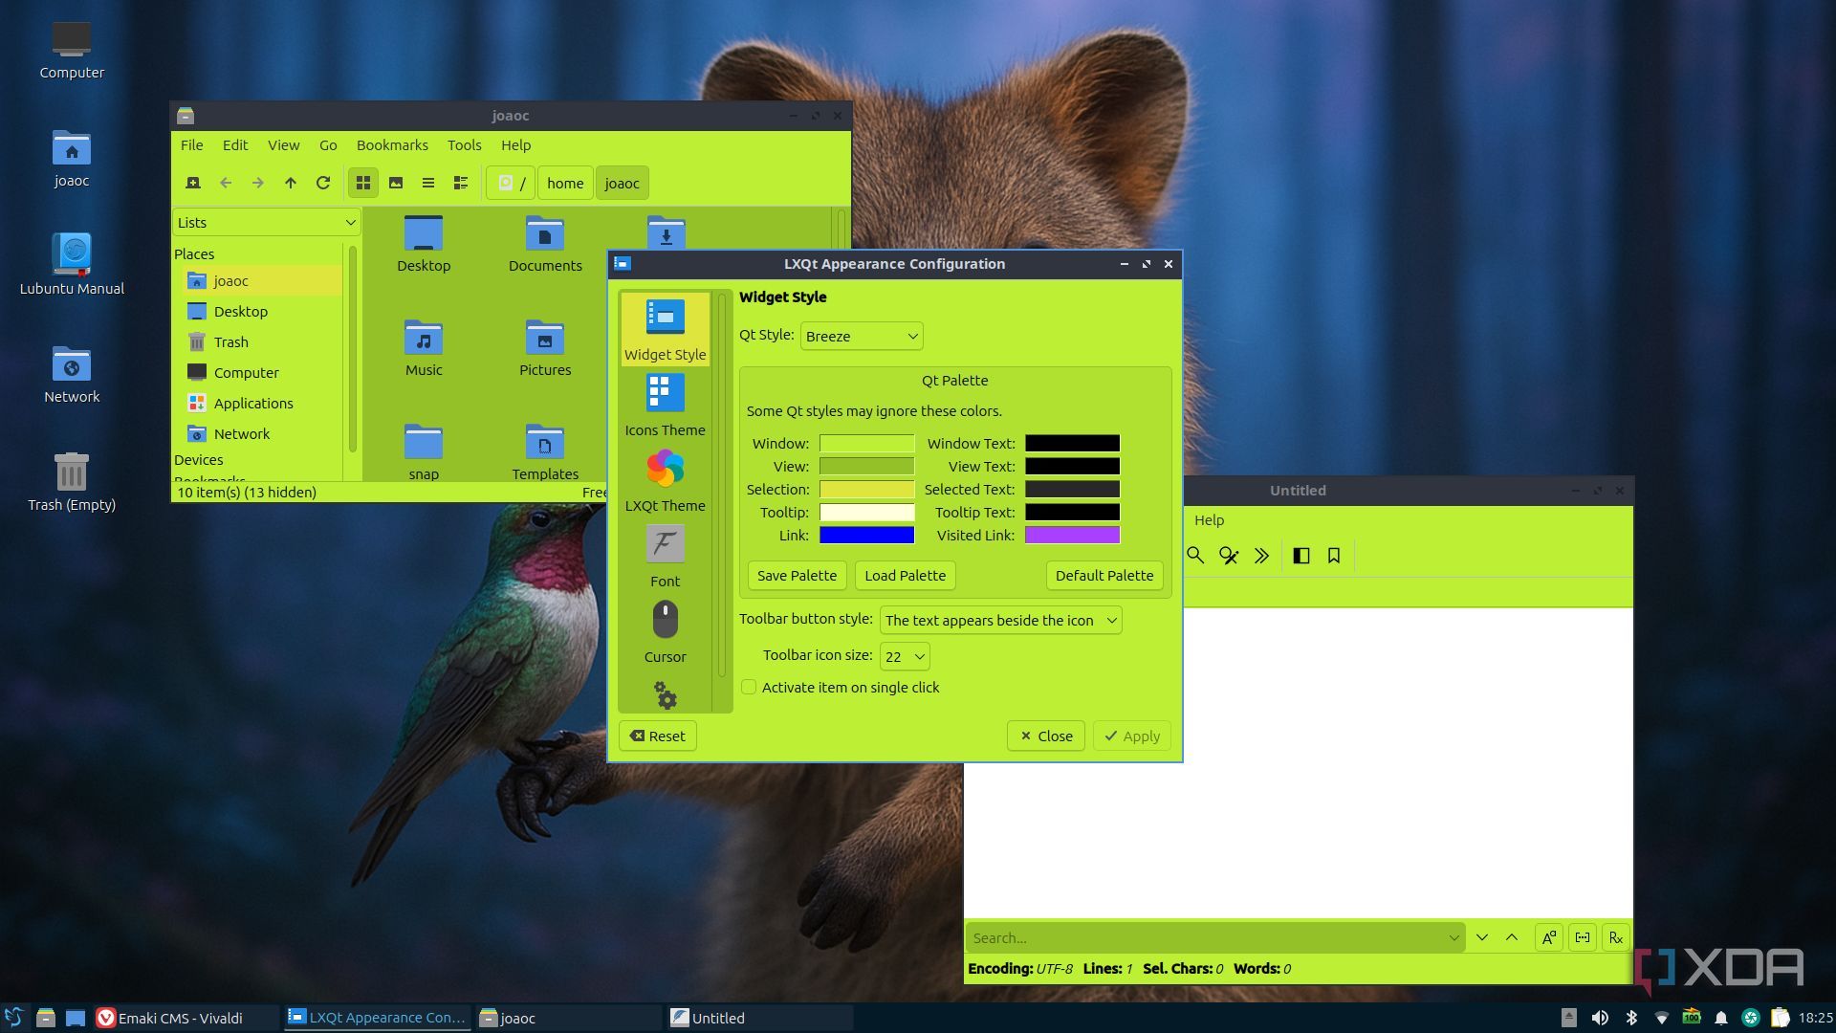The height and width of the screenshot is (1033, 1836).
Task: Switch file manager to thumbnail view
Action: coord(396,183)
